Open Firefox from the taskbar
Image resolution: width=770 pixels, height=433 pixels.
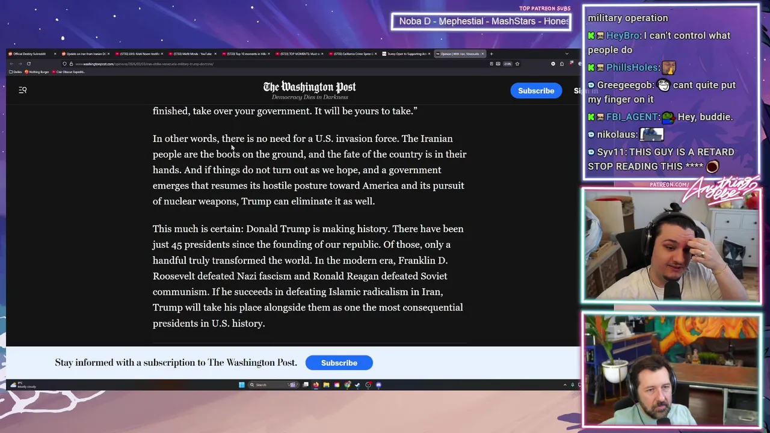tap(316, 385)
